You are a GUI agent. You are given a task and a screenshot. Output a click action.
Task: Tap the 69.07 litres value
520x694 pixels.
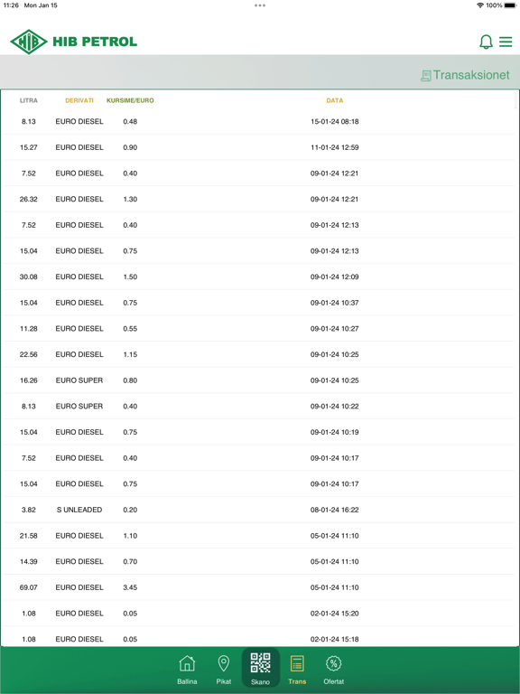click(29, 587)
